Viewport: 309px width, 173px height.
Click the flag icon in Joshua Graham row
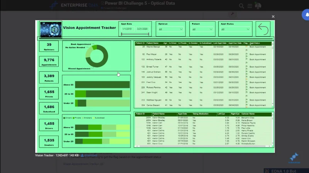coord(246,72)
